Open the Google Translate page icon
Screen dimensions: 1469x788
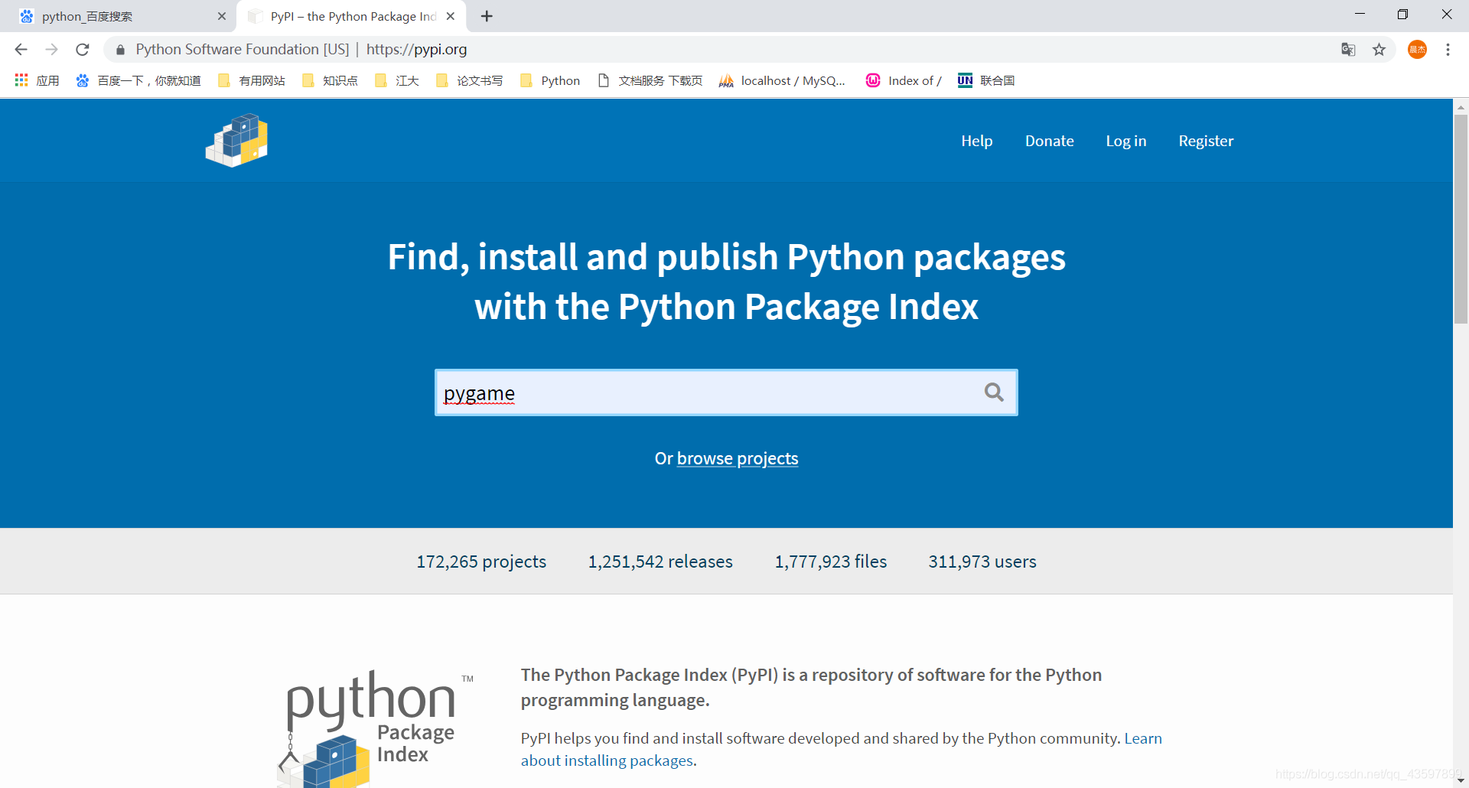tap(1348, 50)
